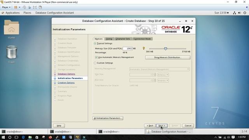Show hidden icons in Windows system tray
This screenshot has height=140, width=249.
coord(216,137)
